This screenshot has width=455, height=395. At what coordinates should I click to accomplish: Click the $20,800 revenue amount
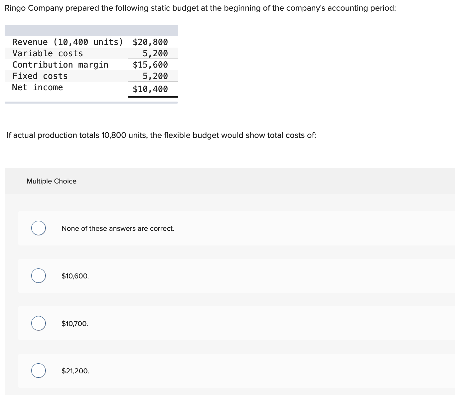pos(150,42)
